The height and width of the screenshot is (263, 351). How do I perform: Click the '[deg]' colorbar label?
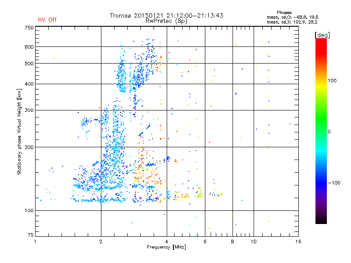(x=322, y=36)
